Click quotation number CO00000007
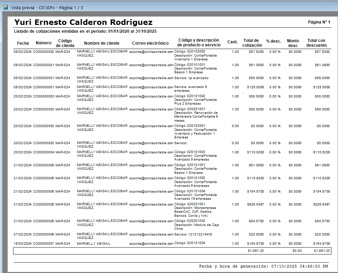The width and height of the screenshot is (338, 273). point(44,244)
